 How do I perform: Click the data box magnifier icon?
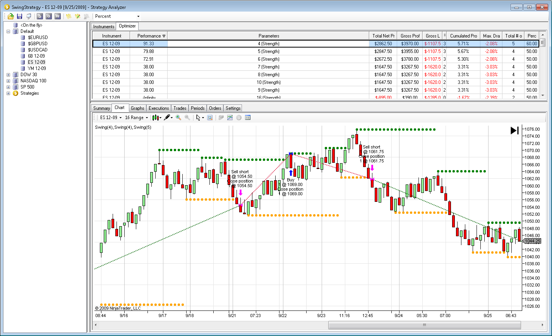tap(210, 118)
